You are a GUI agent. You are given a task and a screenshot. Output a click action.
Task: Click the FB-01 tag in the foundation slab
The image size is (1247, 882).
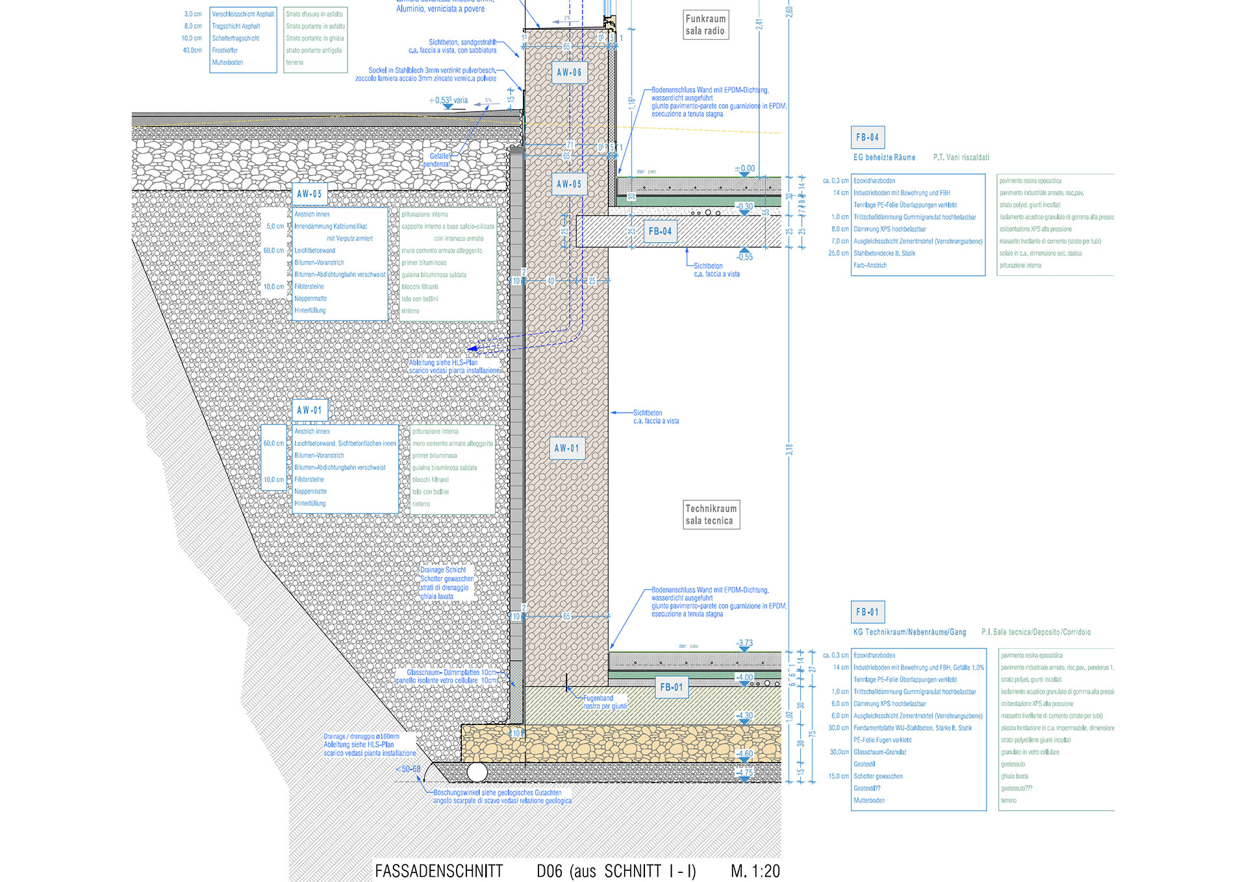tap(671, 687)
